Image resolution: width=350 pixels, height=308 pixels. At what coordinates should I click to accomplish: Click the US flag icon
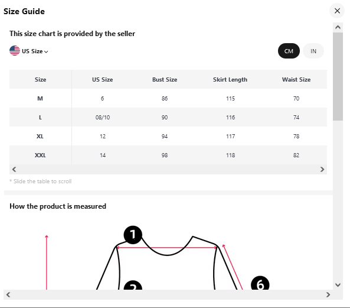(x=15, y=50)
